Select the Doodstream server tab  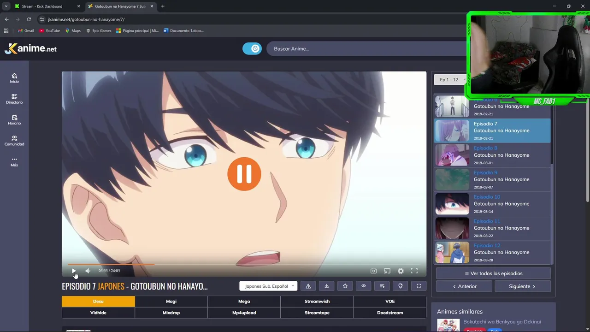coord(390,313)
